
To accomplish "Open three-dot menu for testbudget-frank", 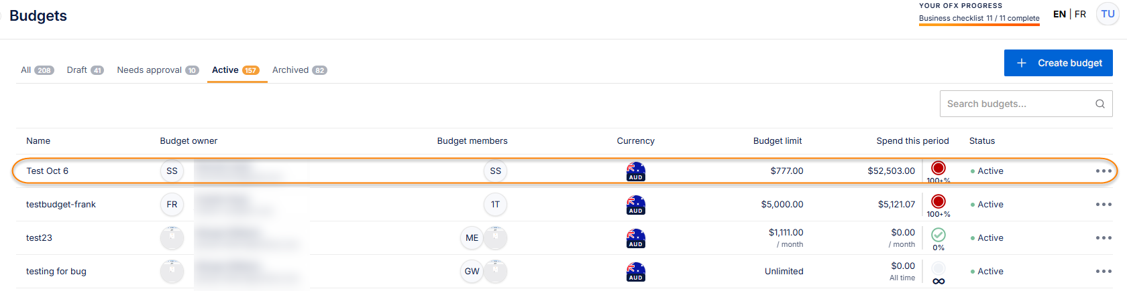I will coord(1103,205).
